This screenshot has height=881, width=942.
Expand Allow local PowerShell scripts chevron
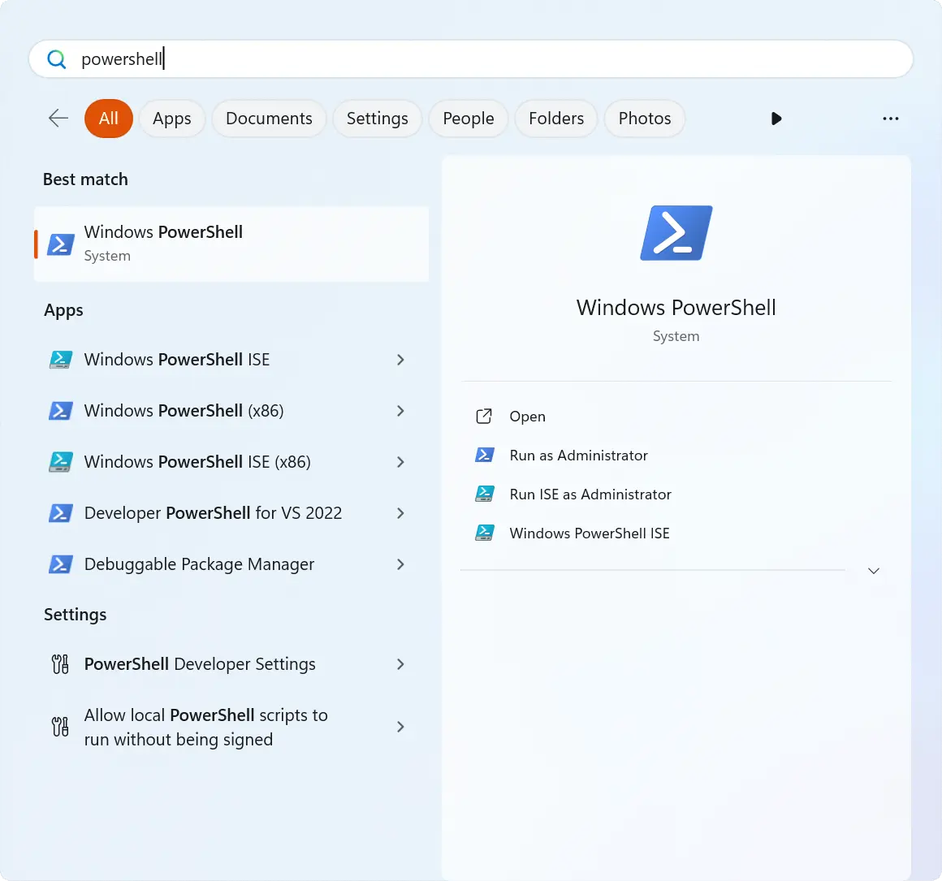(x=400, y=727)
